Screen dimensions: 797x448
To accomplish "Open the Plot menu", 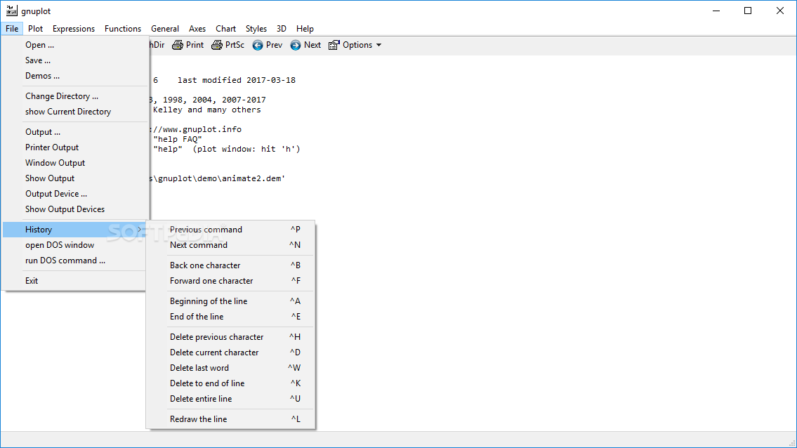I will [x=36, y=29].
